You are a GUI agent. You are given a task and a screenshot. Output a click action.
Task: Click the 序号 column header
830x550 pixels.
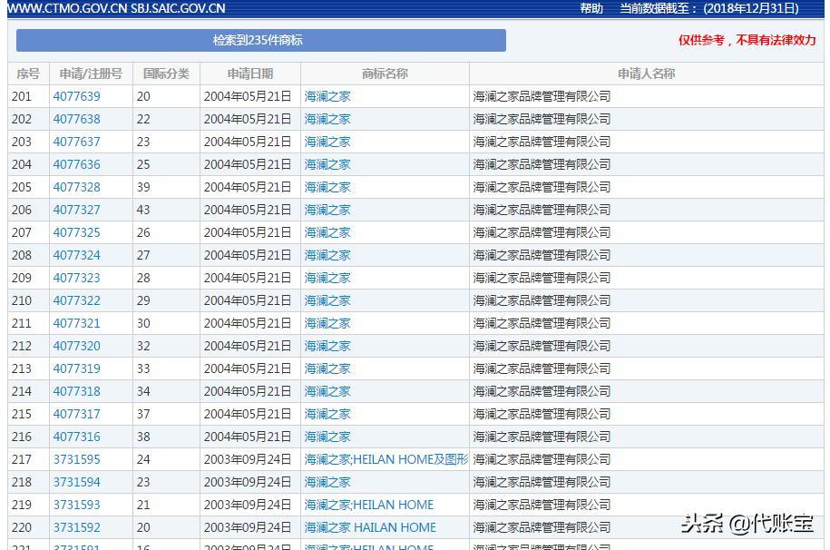(x=28, y=74)
